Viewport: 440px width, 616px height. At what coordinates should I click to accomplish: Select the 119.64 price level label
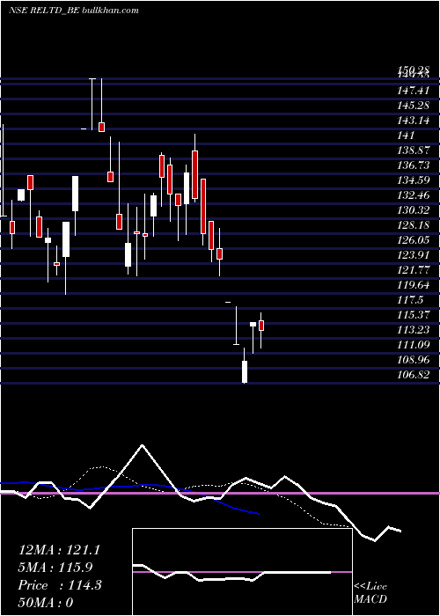(414, 285)
